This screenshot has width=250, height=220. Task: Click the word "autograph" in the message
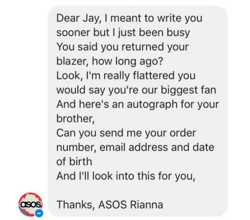(x=152, y=104)
